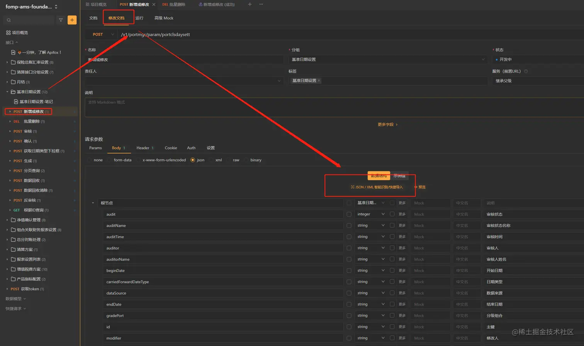Image resolution: width=584 pixels, height=346 pixels.
Task: Select POST 获取日期类型下拉框 in the tree
Action: click(x=39, y=151)
